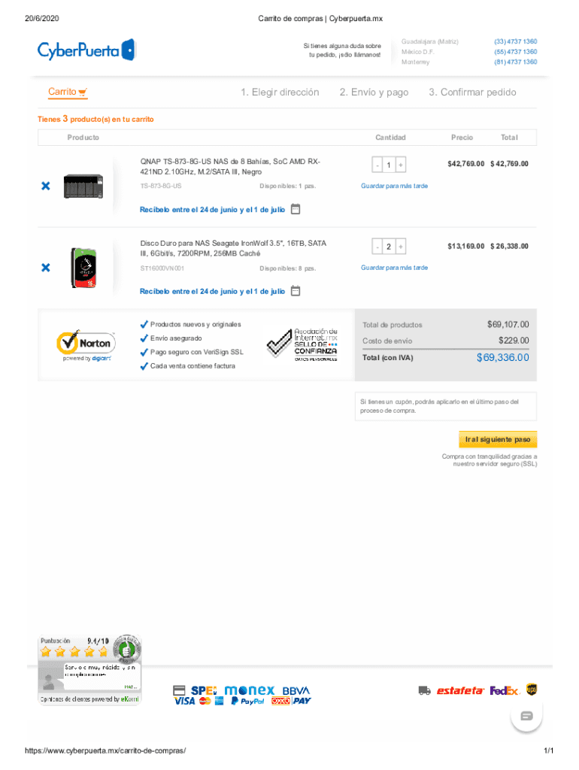The image size is (579, 770).
Task: Click the Ir al siguiente paso button
Action: coord(498,439)
